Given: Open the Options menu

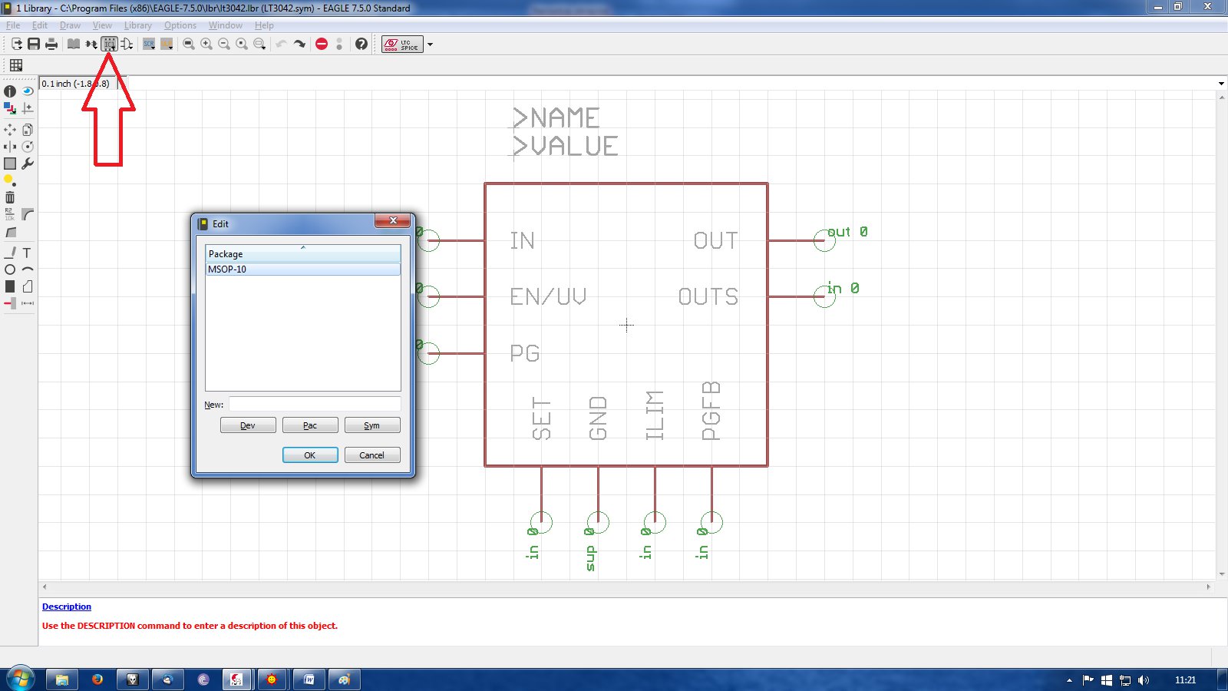Looking at the screenshot, I should [x=180, y=25].
